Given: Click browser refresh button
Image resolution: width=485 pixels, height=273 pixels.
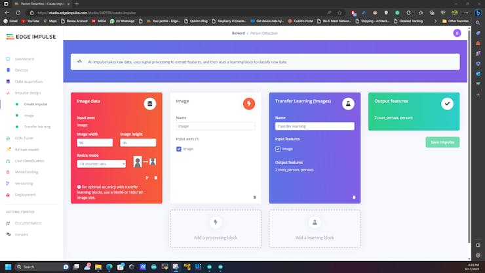Looking at the screenshot, I should click(18, 12).
